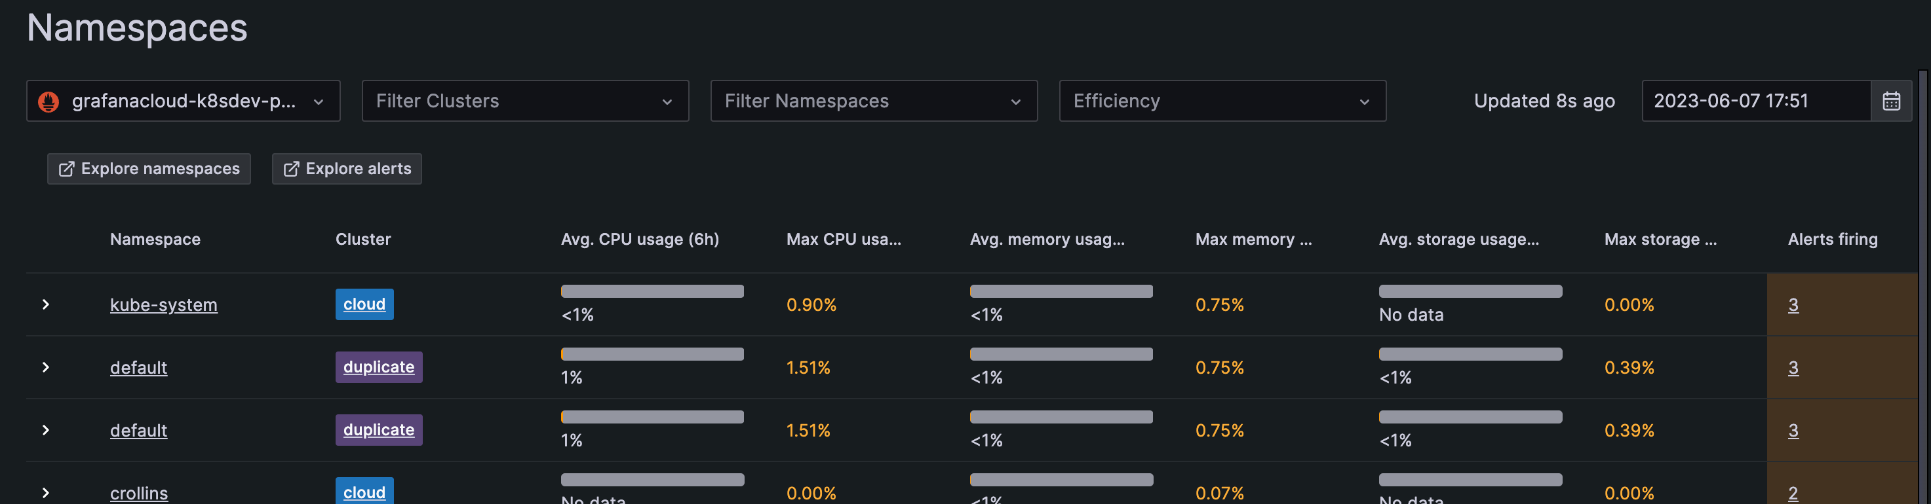Click the Prometheus datasource flame icon
Viewport: 1931px width, 504px height.
click(49, 101)
